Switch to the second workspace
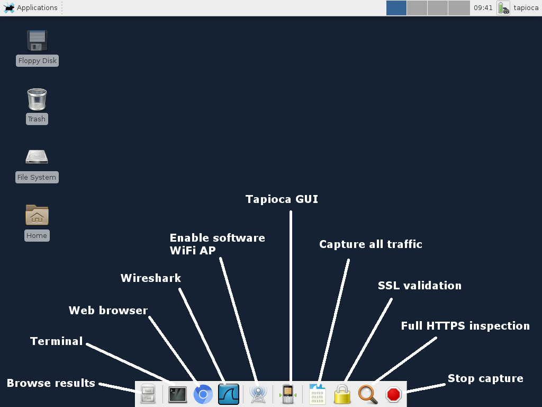542x407 pixels. coord(417,8)
